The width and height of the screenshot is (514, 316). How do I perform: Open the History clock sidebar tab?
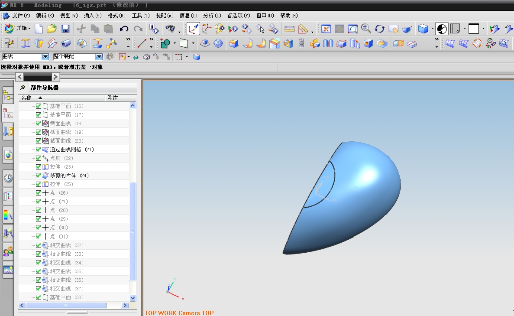[8, 178]
